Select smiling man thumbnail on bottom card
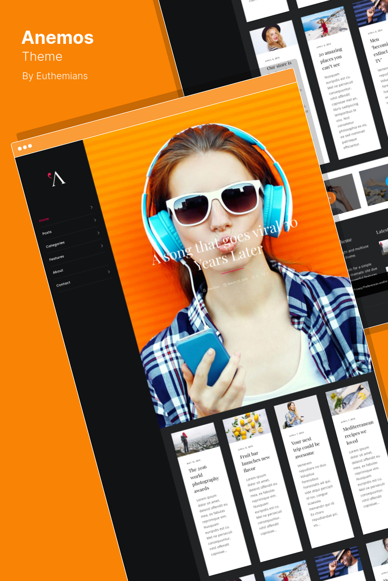This screenshot has width=388, height=581. point(338,562)
